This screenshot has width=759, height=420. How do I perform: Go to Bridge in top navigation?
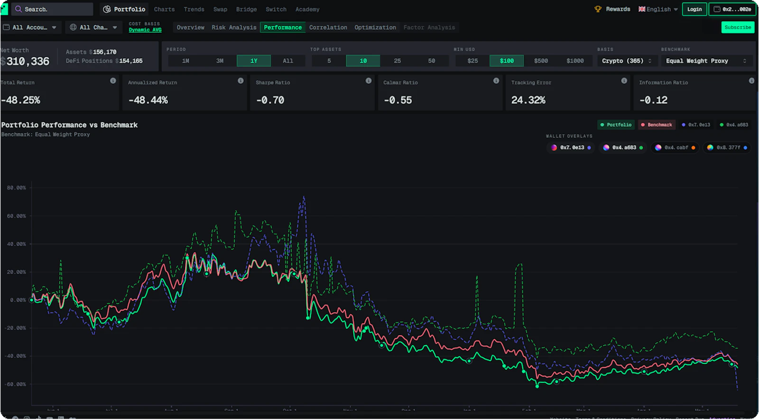(247, 9)
